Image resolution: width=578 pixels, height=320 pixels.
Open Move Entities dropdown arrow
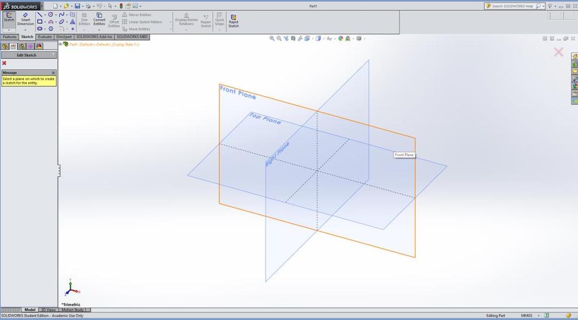coord(170,29)
